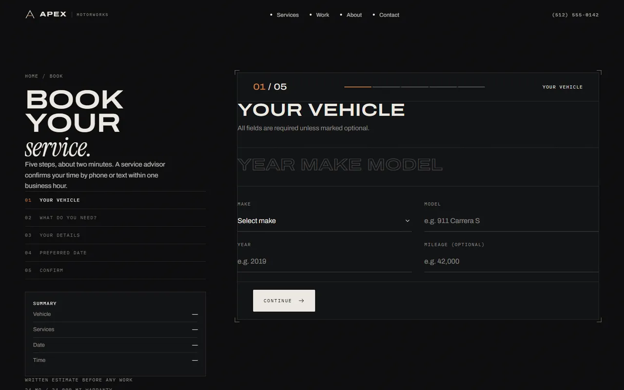Select the Contact nav item

point(389,15)
